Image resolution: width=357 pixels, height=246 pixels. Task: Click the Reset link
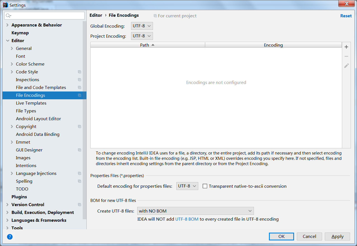click(346, 16)
